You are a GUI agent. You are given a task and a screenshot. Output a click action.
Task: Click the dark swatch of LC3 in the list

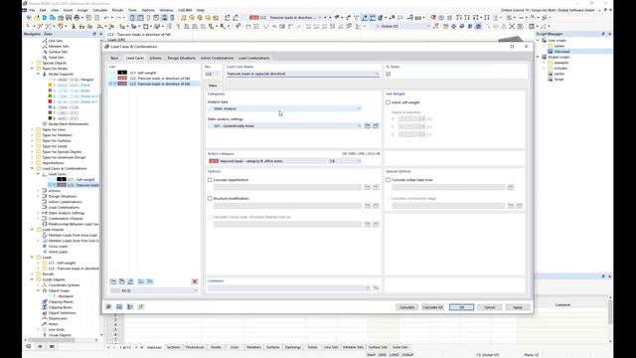pos(122,84)
